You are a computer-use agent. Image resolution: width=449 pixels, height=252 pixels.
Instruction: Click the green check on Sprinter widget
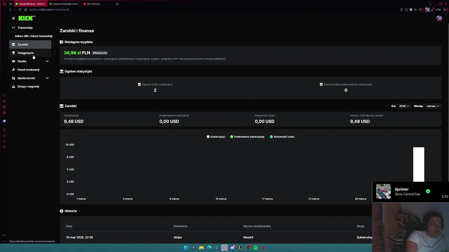[428, 191]
